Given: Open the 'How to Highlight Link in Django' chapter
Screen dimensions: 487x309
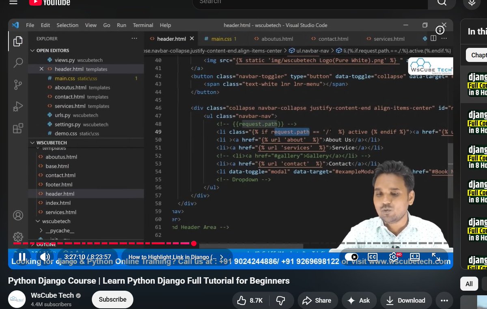Looking at the screenshot, I should click(x=176, y=257).
